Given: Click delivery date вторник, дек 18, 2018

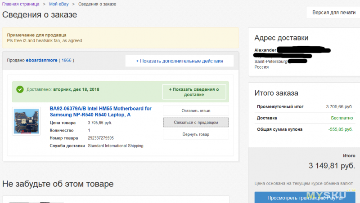Looking at the screenshot, I should click(x=76, y=89).
